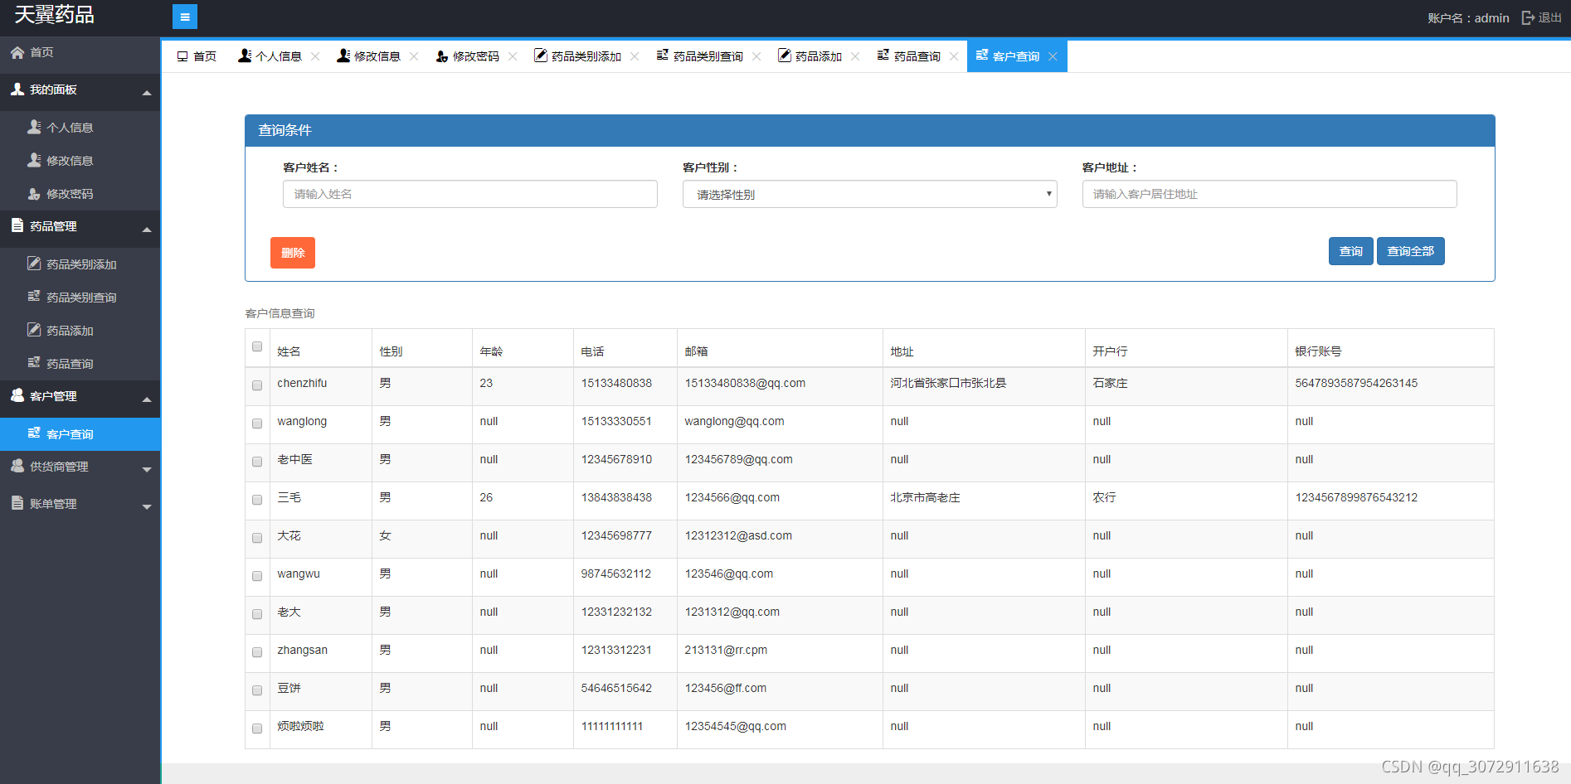Check the row for wanglong
1571x784 pixels.
pos(257,423)
